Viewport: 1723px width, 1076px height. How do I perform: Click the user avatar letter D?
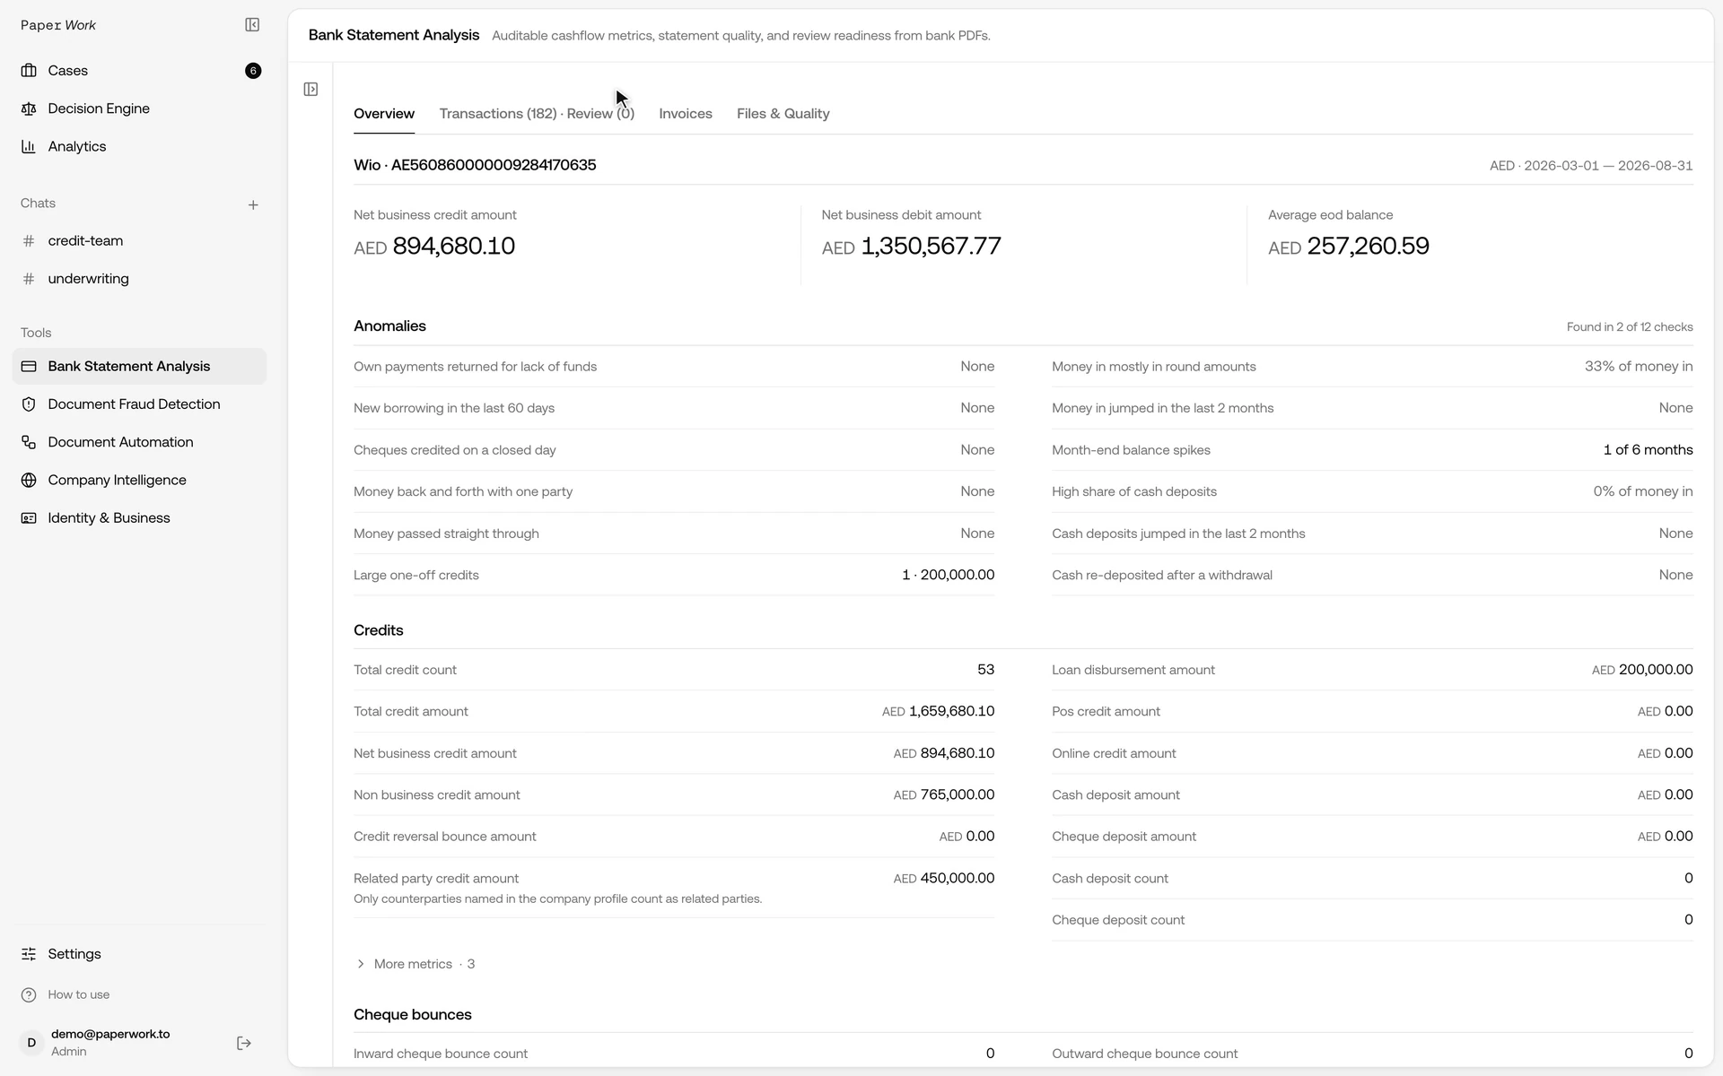(x=31, y=1043)
